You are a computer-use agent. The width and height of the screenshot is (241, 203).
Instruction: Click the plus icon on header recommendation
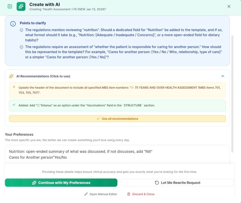(14, 87)
